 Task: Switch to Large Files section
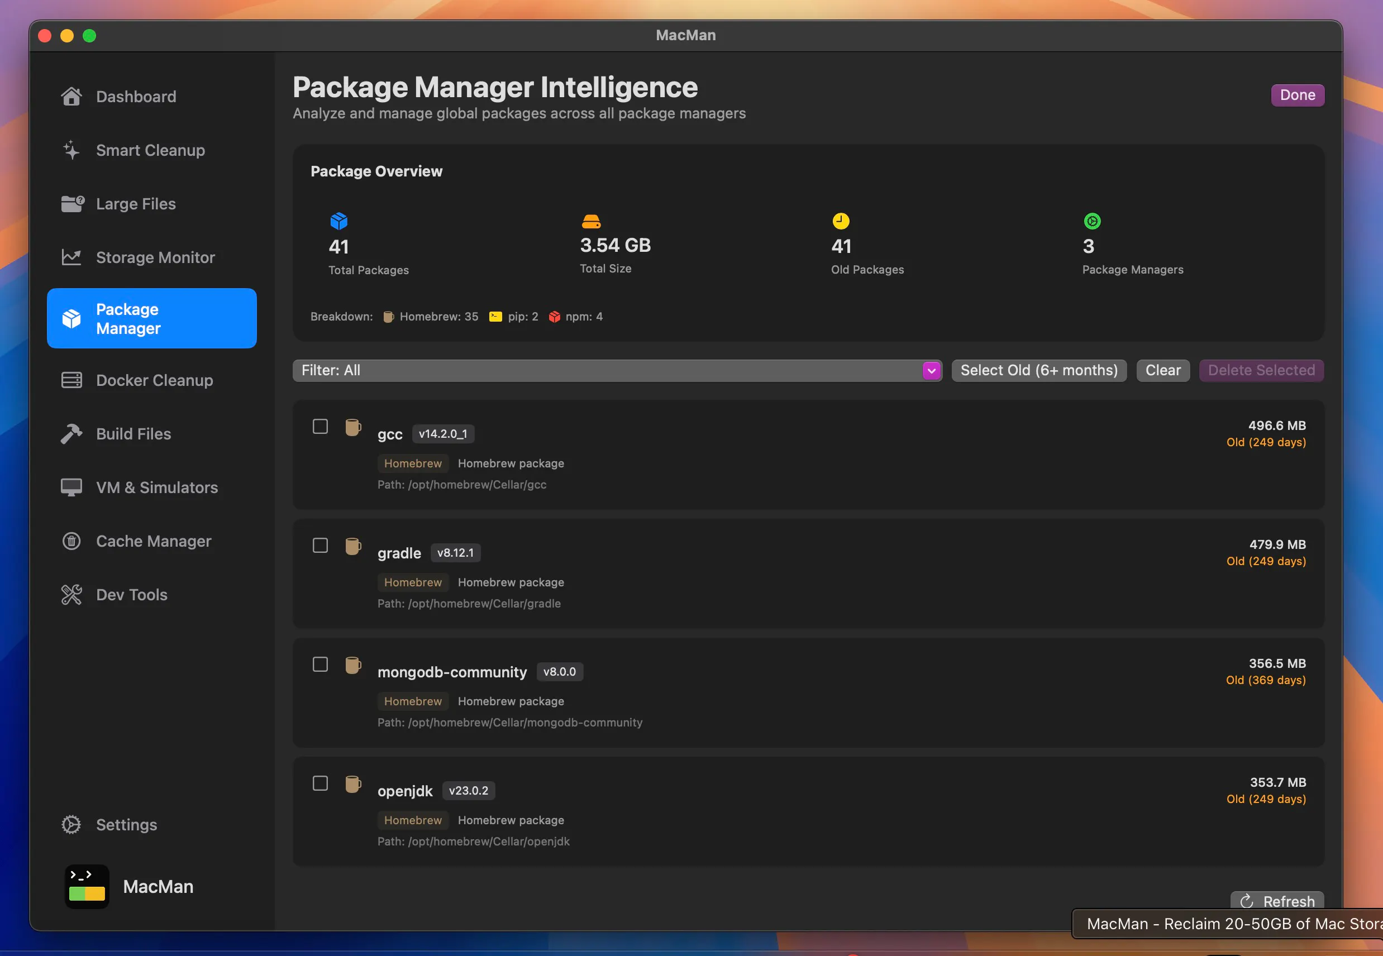[x=151, y=204]
